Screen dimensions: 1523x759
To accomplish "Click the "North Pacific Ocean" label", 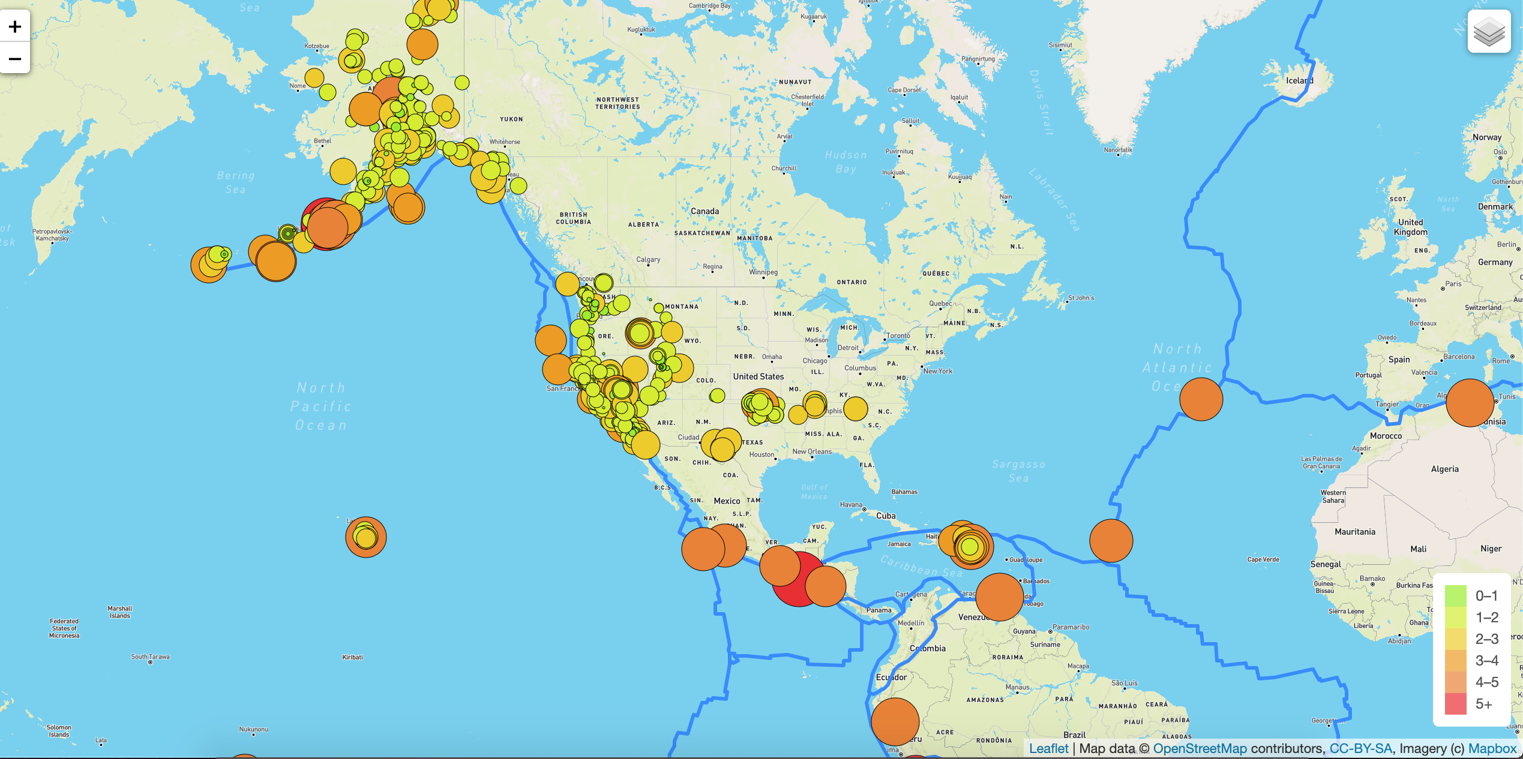I will tap(321, 406).
